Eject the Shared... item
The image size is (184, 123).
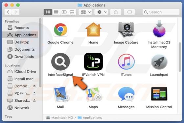click(34, 100)
